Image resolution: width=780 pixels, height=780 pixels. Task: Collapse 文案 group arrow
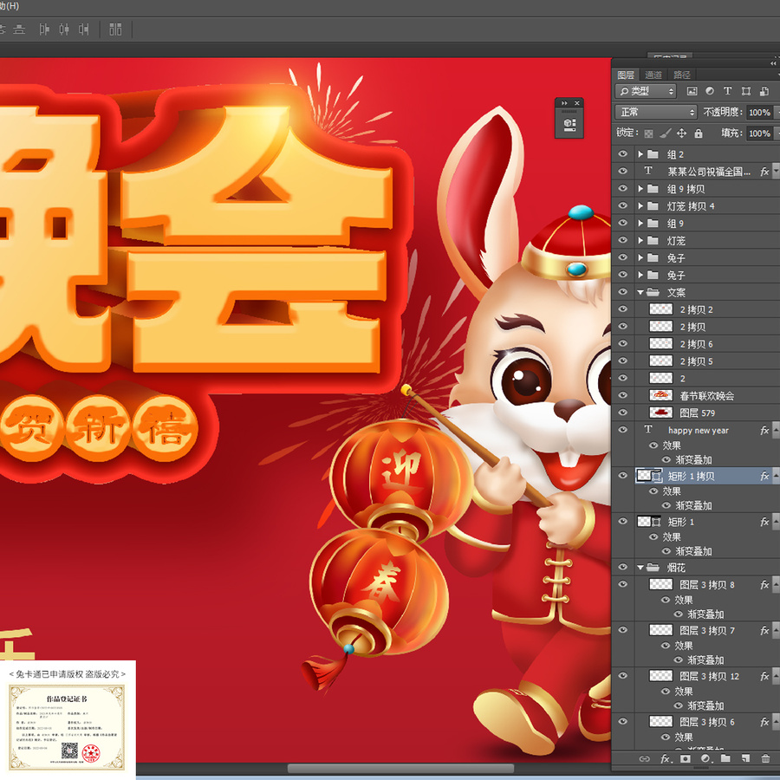coord(640,293)
